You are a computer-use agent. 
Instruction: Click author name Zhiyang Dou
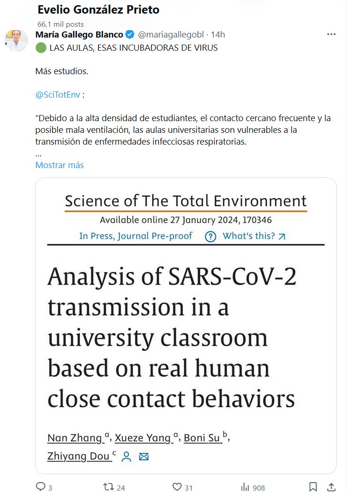pyautogui.click(x=79, y=456)
